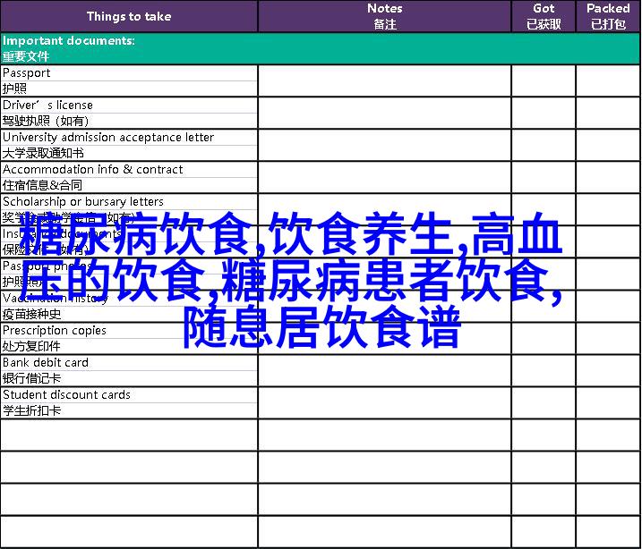Click the Got column header

543,16
